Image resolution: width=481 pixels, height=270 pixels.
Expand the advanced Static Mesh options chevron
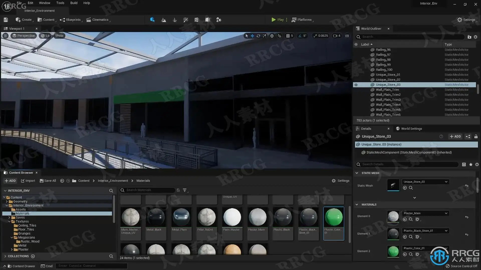tap(415, 198)
